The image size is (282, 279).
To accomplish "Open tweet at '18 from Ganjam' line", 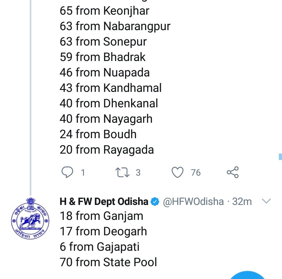I will coord(102,216).
